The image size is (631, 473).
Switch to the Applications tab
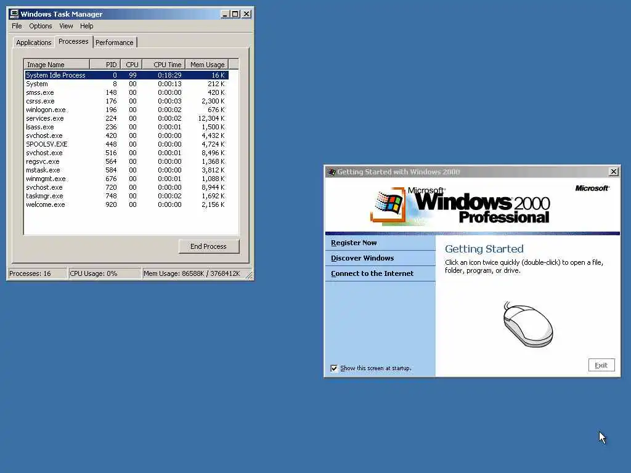tap(34, 42)
